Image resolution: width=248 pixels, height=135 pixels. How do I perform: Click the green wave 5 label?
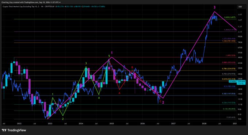[x=109, y=56]
